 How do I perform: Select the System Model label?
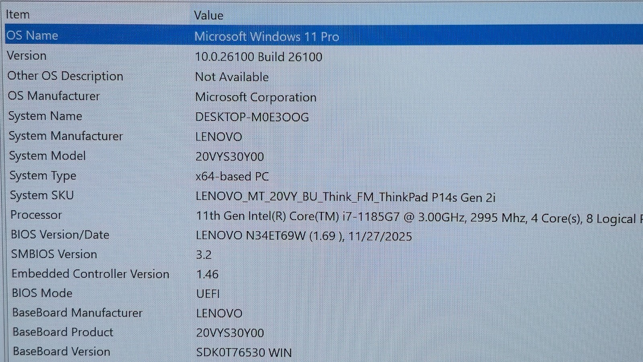point(47,156)
